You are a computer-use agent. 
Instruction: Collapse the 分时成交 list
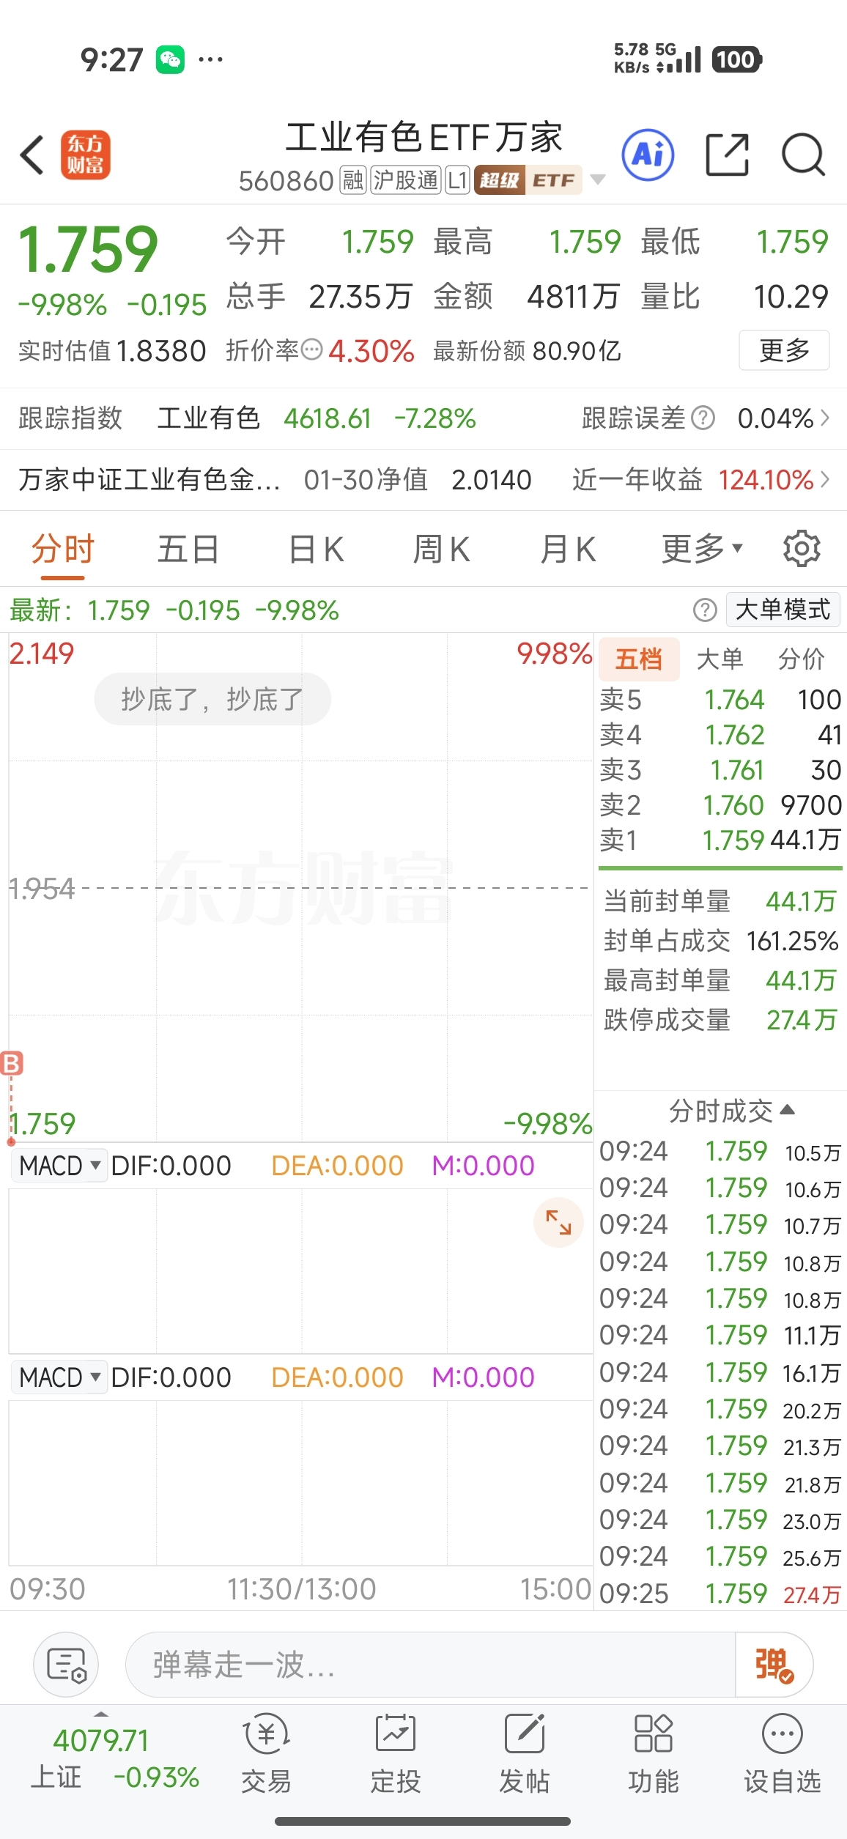click(x=731, y=1111)
